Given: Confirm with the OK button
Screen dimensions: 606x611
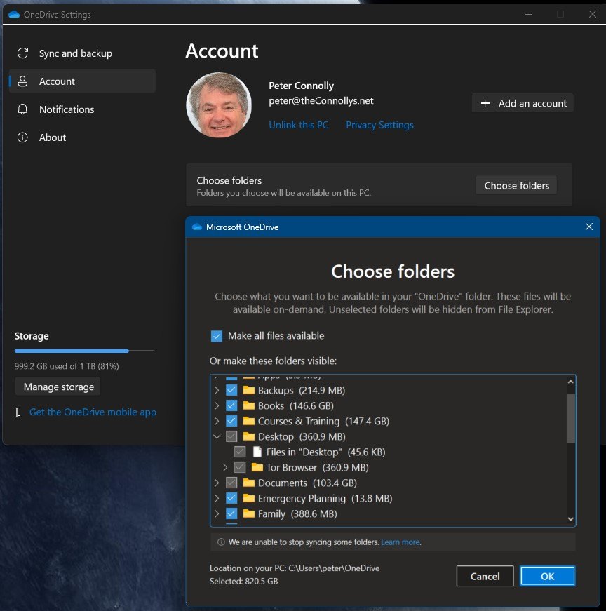Looking at the screenshot, I should pos(547,576).
